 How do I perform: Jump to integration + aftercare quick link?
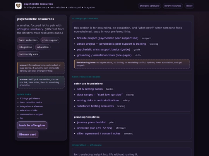[31, 106]
